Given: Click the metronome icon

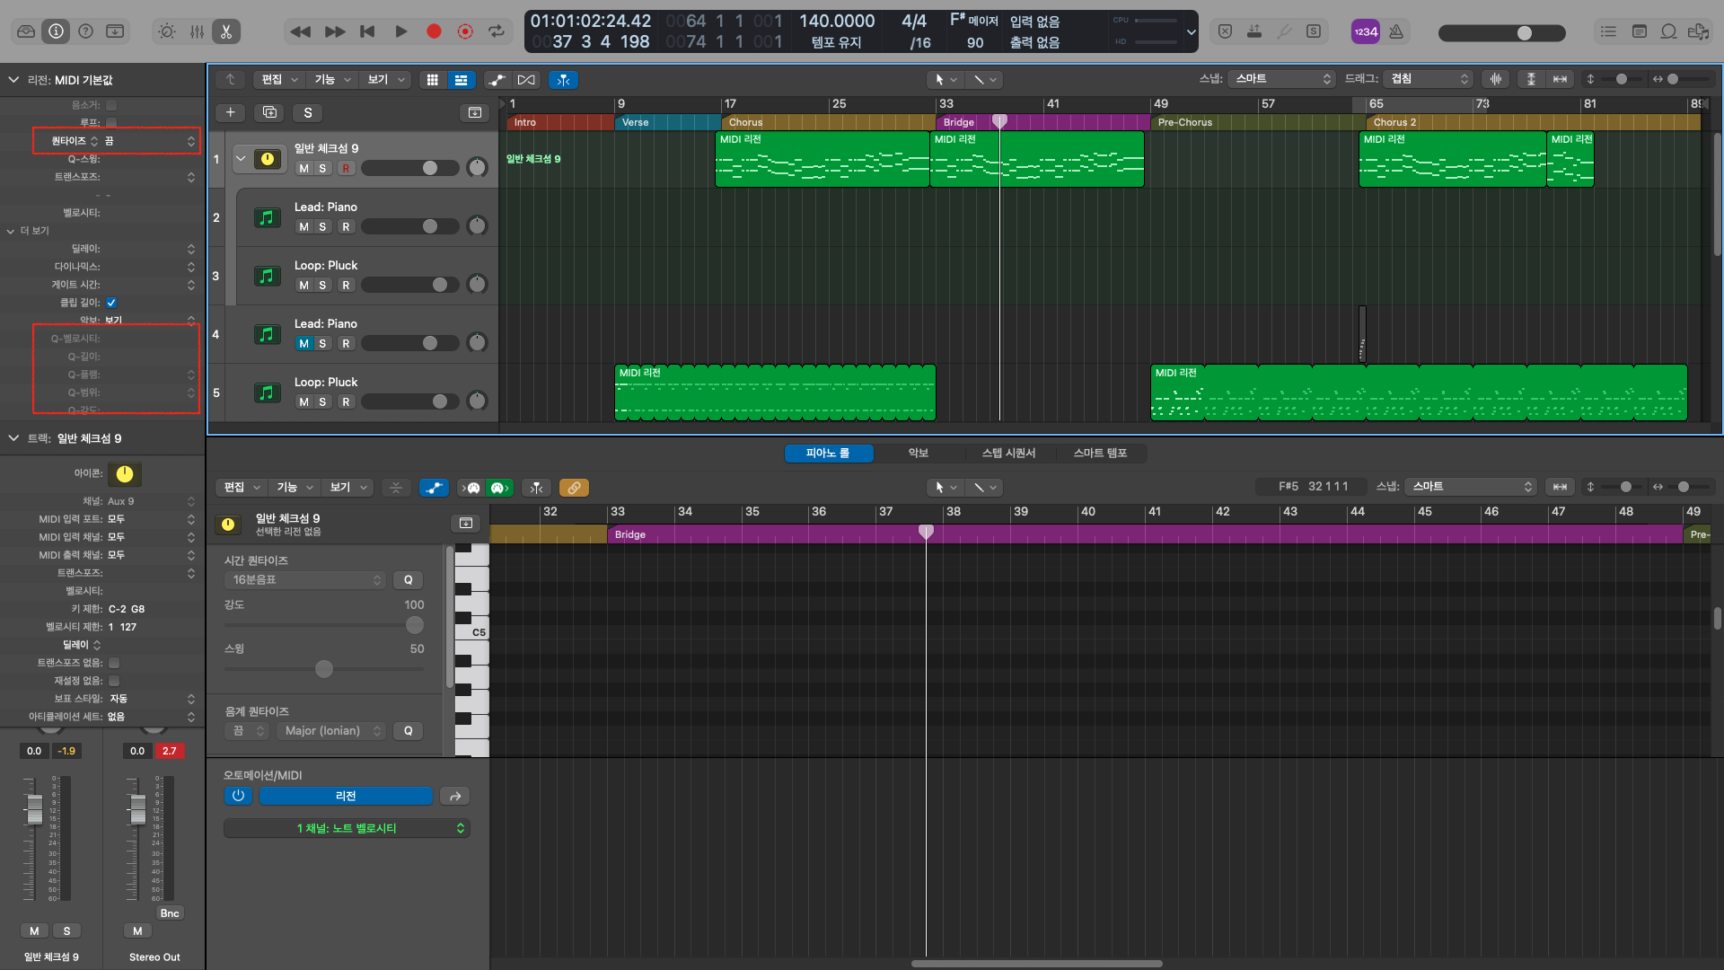Looking at the screenshot, I should [x=1396, y=31].
